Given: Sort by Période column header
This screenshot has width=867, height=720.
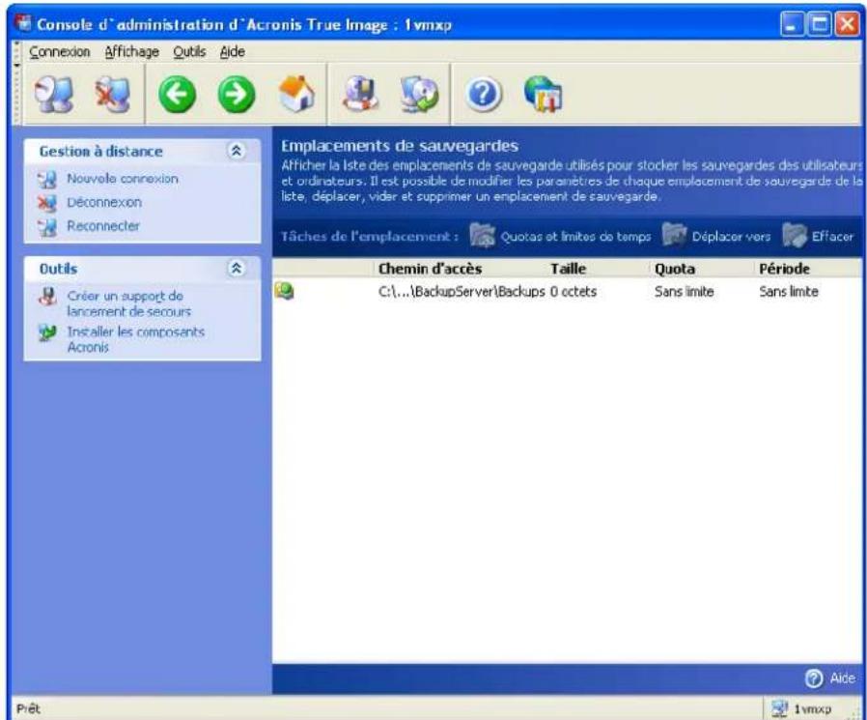Looking at the screenshot, I should [x=784, y=269].
